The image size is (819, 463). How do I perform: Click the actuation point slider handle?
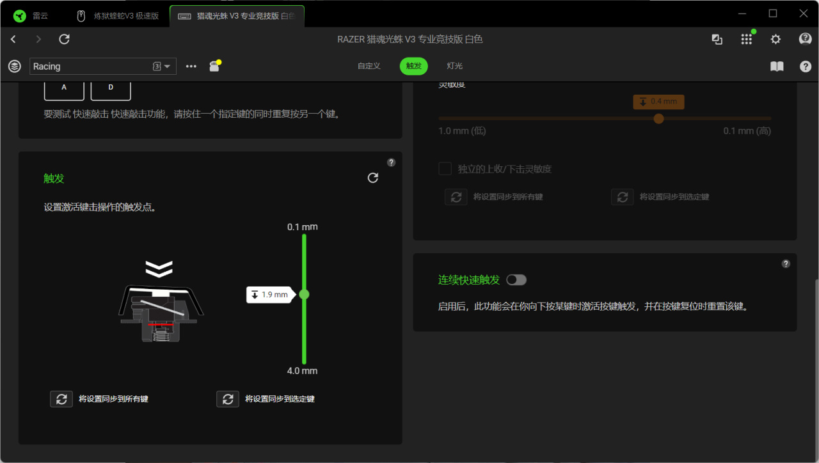(304, 294)
